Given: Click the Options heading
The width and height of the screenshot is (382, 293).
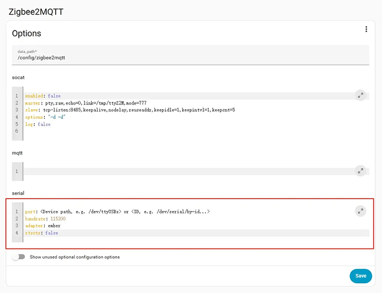Looking at the screenshot, I should point(26,33).
